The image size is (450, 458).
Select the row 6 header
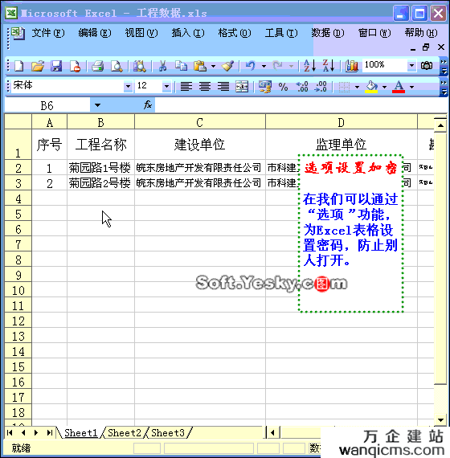(18, 229)
